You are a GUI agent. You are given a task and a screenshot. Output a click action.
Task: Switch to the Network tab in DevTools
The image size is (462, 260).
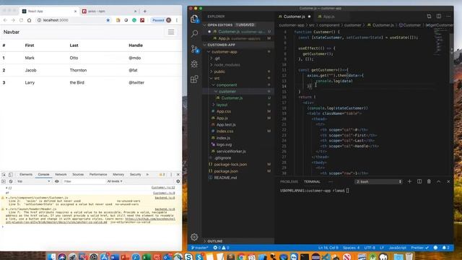(61, 175)
